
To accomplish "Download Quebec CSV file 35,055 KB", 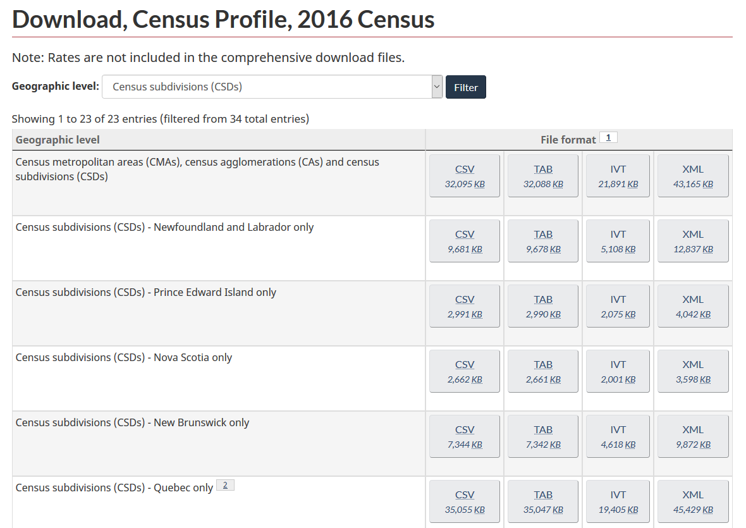I will coord(464,501).
